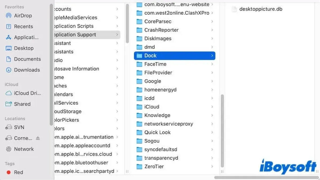Select transparencyd folder name
Image resolution: width=320 pixels, height=180 pixels.
[x=161, y=158]
